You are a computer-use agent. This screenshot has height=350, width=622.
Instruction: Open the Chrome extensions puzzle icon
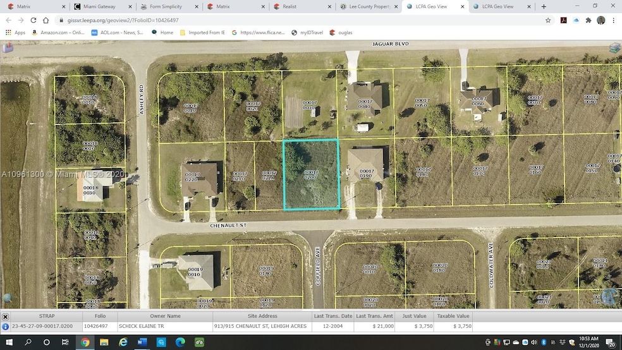click(588, 20)
